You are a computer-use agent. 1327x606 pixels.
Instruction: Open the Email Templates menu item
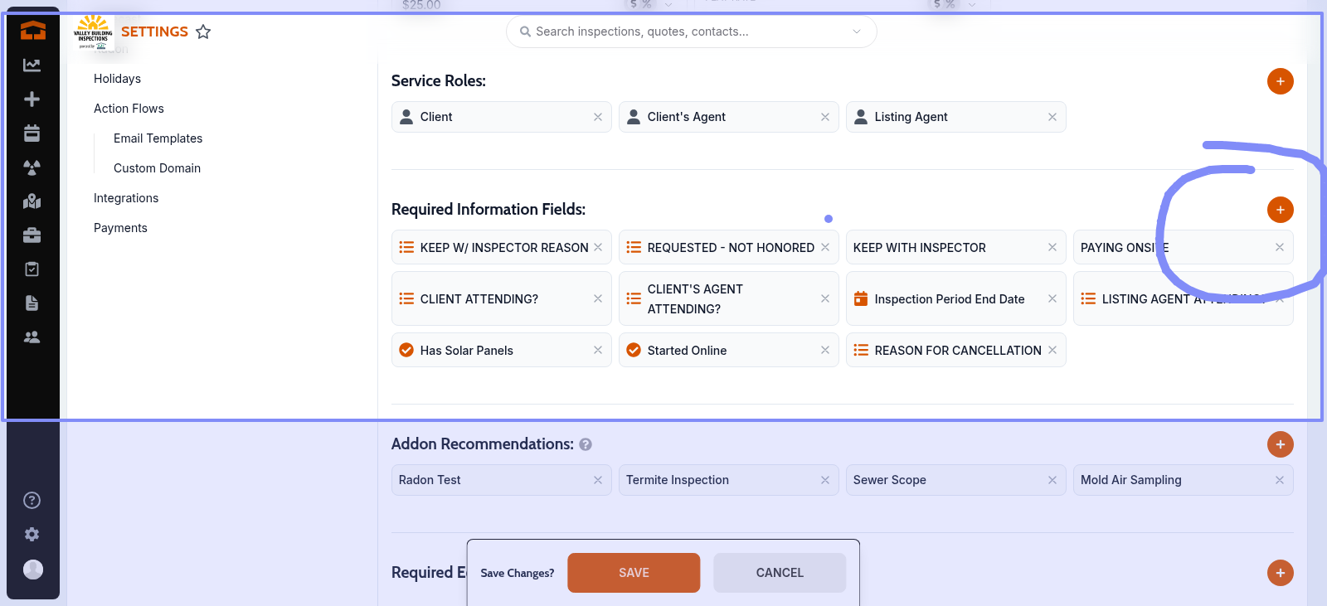point(158,138)
